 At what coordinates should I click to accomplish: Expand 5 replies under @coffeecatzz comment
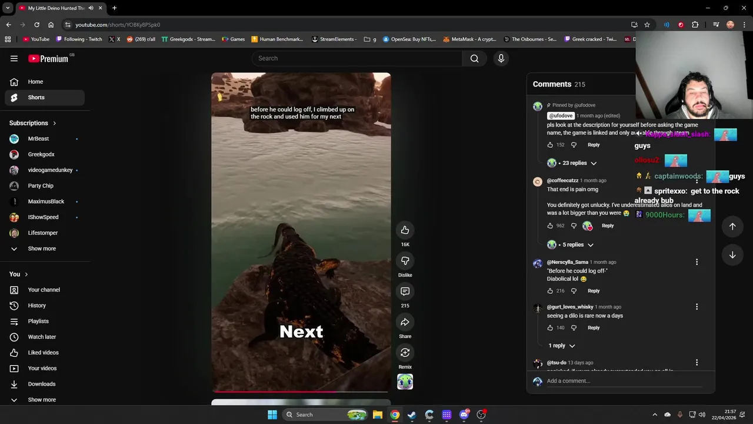571,245
